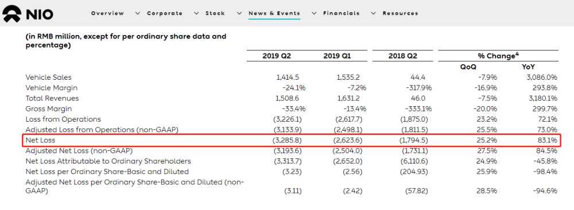
Task: Click the highlighted Net Loss row label
Action: tap(40, 140)
